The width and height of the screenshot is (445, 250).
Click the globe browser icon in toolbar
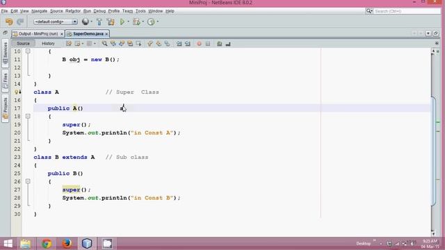tap(85, 22)
